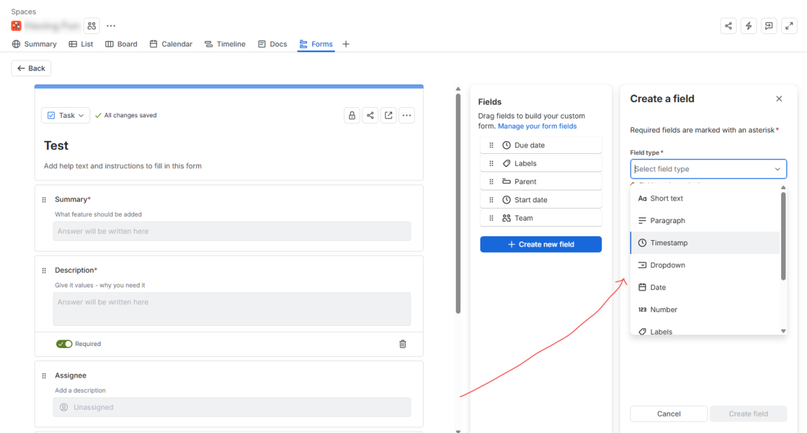The image size is (807, 433).
Task: Click drag handle of Due date field
Action: click(x=492, y=146)
